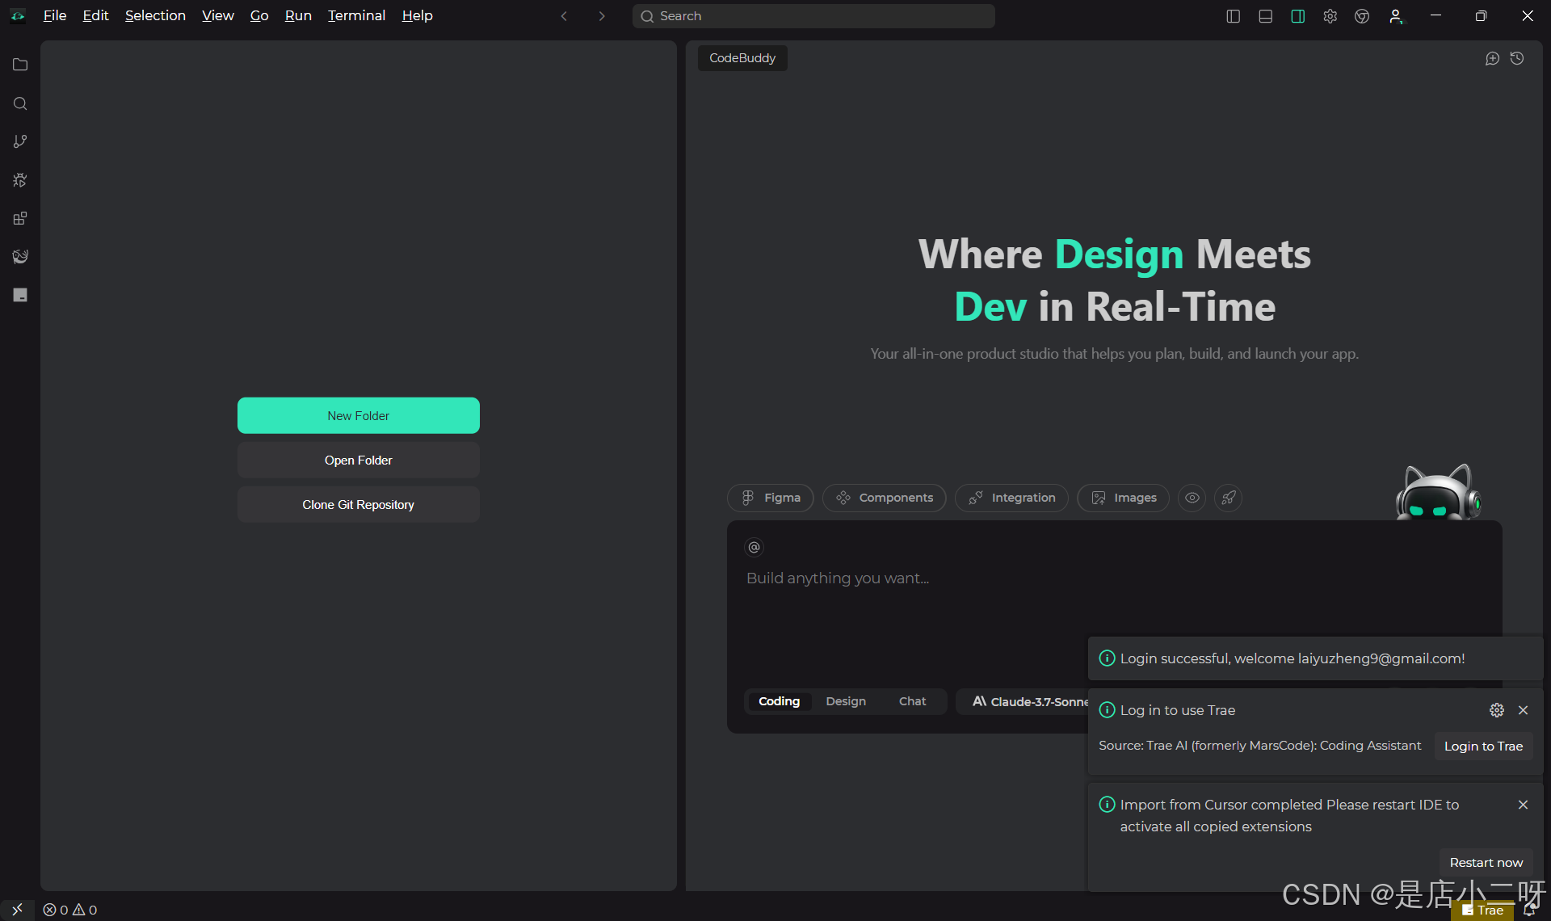The height and width of the screenshot is (921, 1551).
Task: Open the Extensions icon in sidebar
Action: coord(20,218)
